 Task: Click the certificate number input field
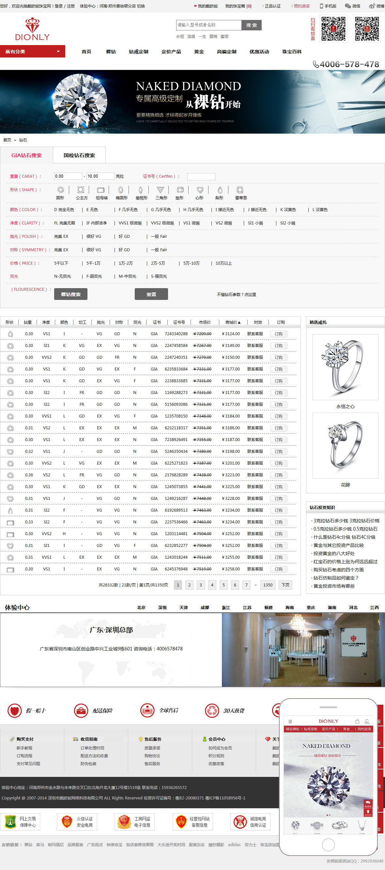(201, 177)
